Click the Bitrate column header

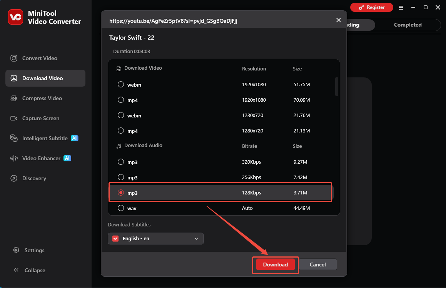(x=249, y=146)
